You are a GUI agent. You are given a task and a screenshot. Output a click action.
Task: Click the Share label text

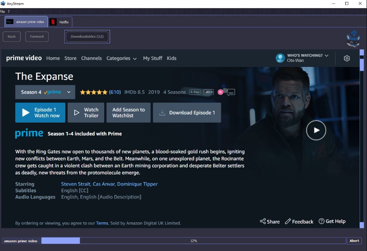click(273, 222)
